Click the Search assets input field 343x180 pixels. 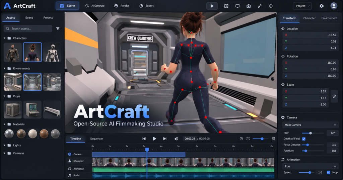point(28,29)
